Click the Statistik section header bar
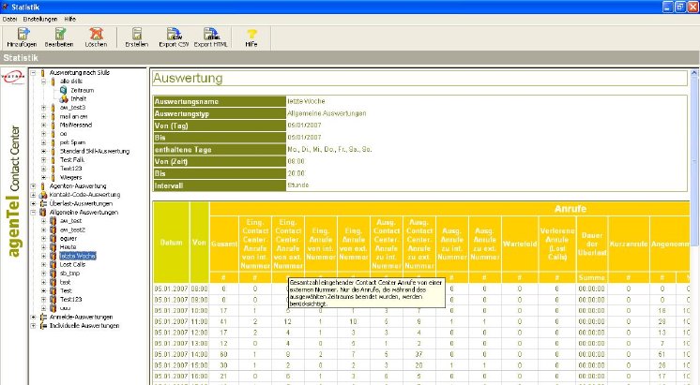 tap(350, 57)
